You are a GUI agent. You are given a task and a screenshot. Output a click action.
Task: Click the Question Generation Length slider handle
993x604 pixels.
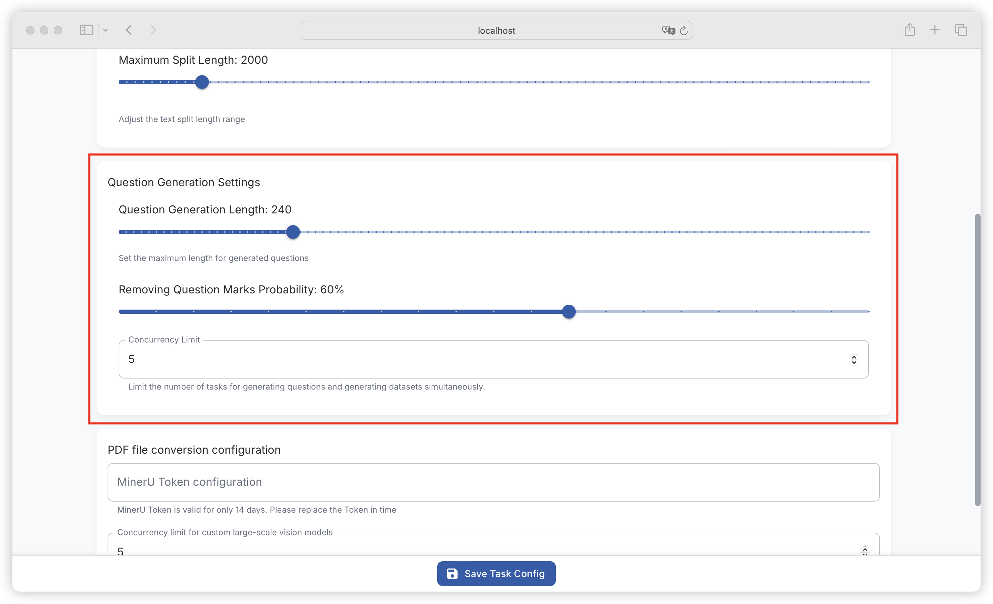[293, 232]
